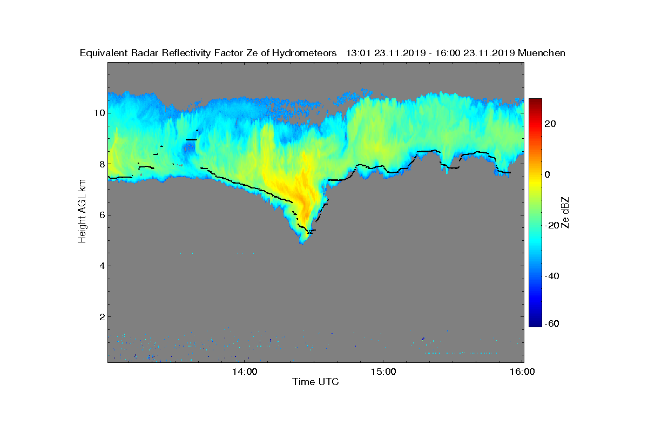Viewport: 648px width, 432px height.
Task: Click the colorbar value -60
Action: [552, 323]
